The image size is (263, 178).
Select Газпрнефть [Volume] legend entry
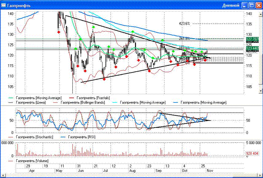click(28, 161)
